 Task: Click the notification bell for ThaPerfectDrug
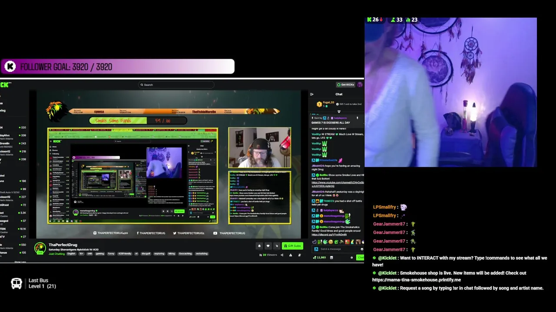point(259,246)
